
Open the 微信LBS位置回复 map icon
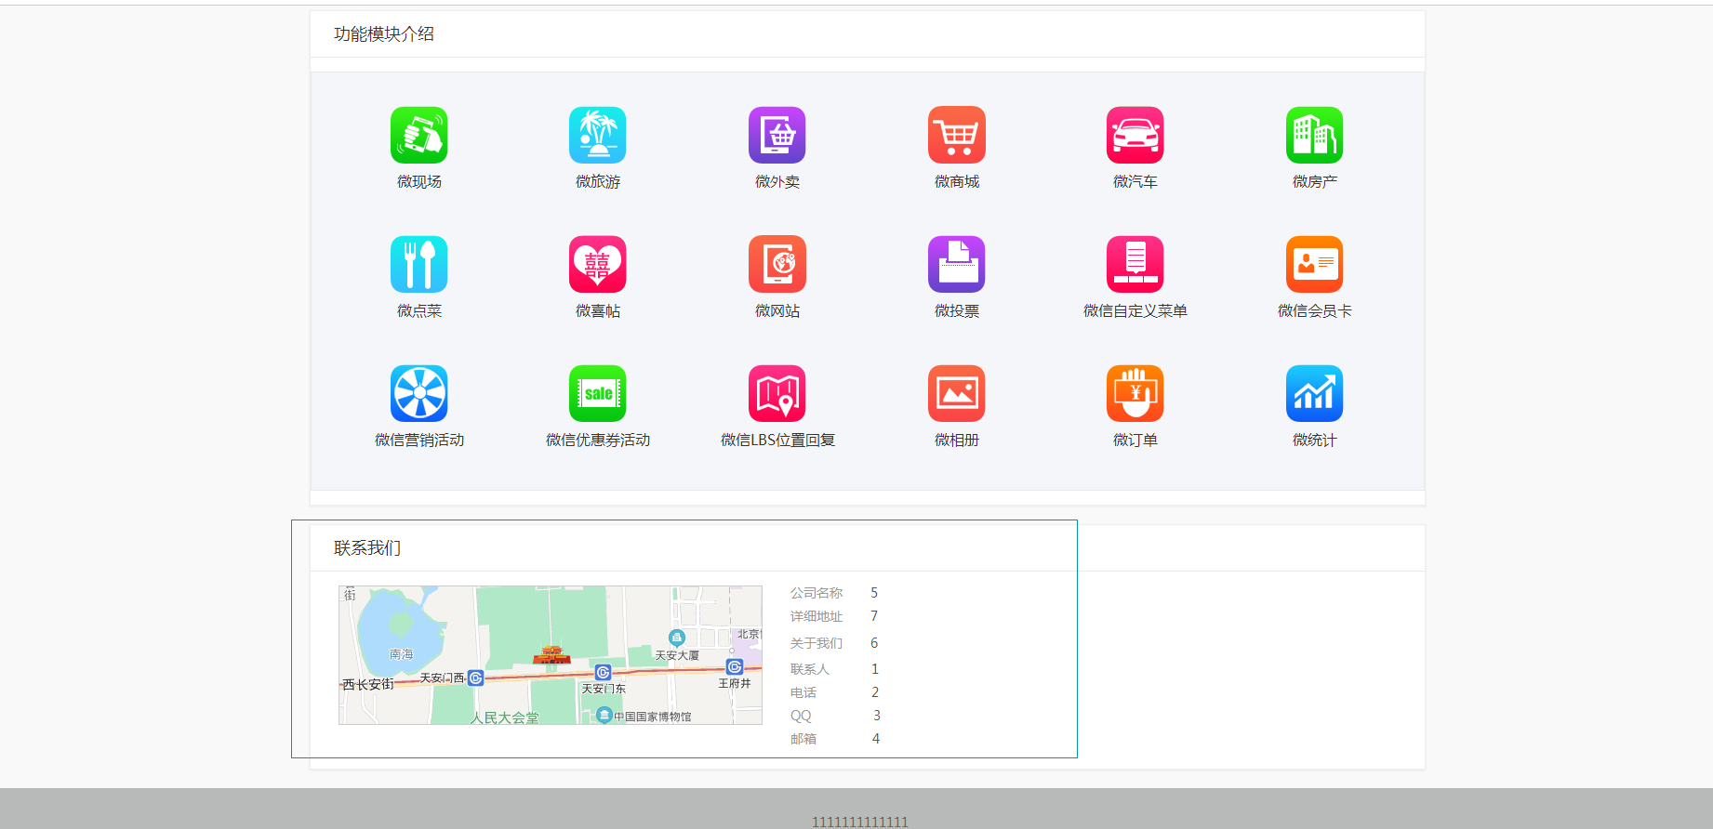[777, 393]
